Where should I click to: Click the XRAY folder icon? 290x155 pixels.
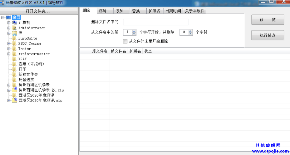[x=14, y=59]
